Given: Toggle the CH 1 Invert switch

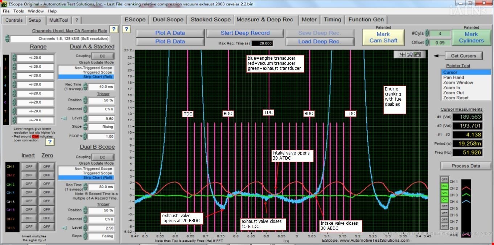Looking at the screenshot, I should point(29,166).
